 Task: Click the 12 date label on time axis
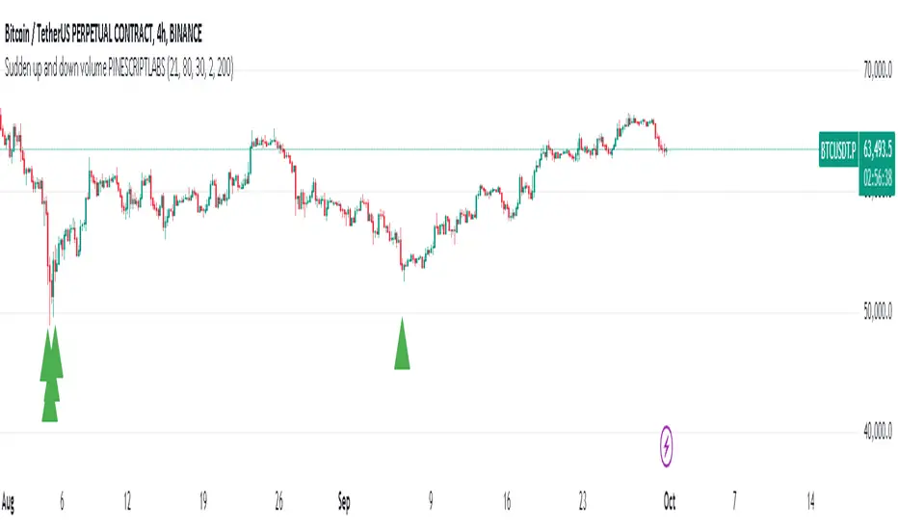(x=127, y=502)
